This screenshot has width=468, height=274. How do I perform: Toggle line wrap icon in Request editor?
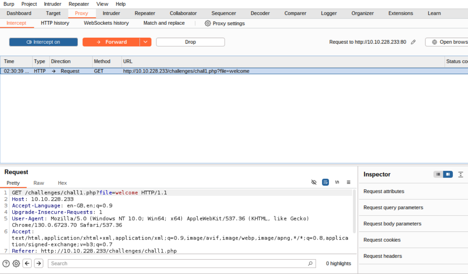click(325, 182)
